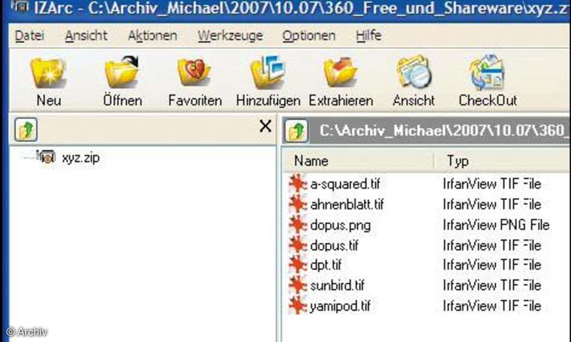Click the IrfanView icon next to yamipod.tif
The image size is (571, 342).
click(298, 305)
